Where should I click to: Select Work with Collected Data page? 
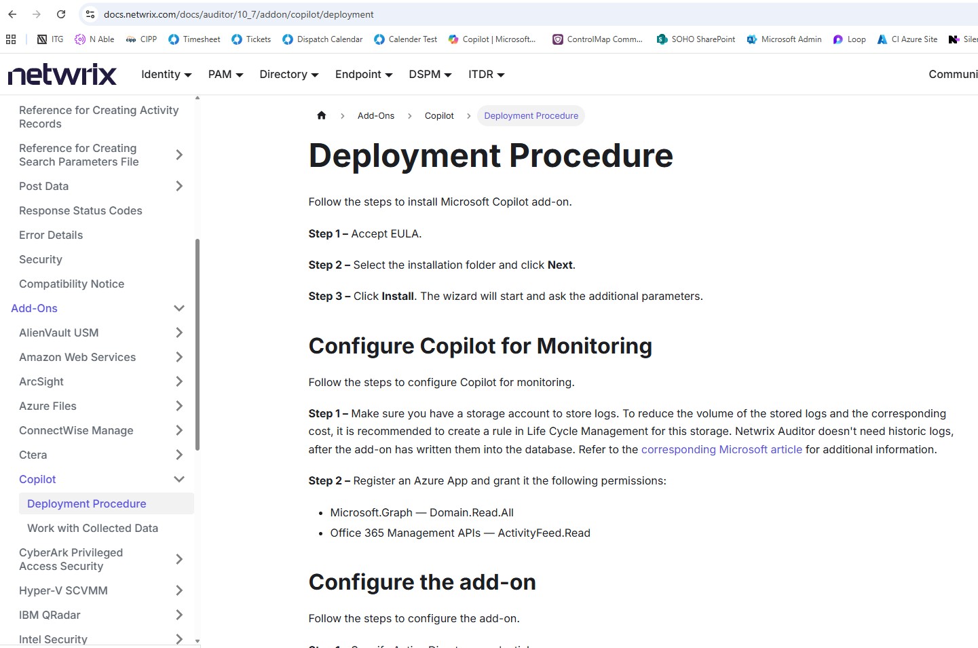(x=92, y=528)
